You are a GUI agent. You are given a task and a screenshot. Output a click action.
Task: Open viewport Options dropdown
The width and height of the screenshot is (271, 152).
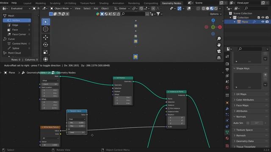pos(216,14)
